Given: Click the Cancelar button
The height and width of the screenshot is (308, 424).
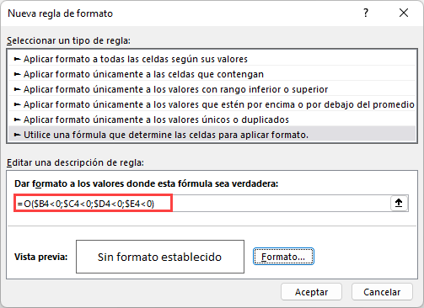Looking at the screenshot, I should pyautogui.click(x=382, y=292).
